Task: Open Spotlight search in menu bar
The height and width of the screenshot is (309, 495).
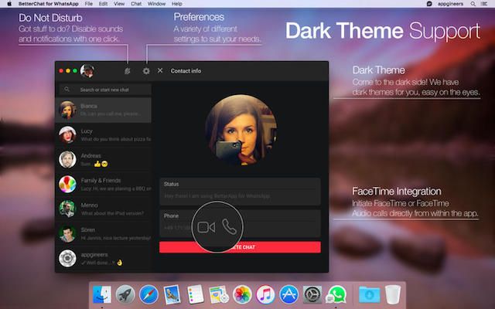Action: click(x=473, y=4)
